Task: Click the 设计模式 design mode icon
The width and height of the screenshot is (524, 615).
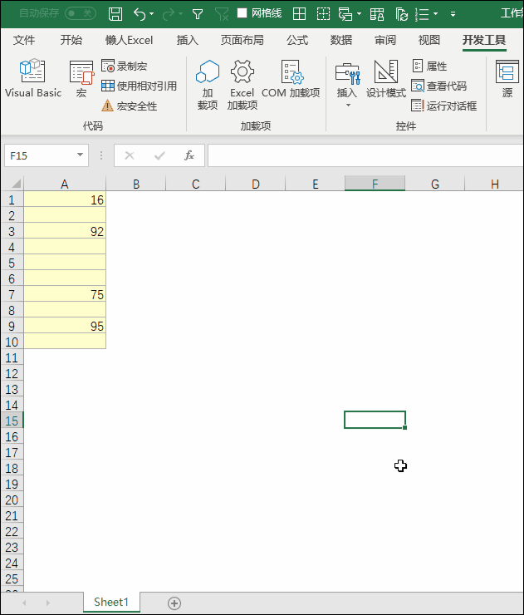Action: pos(386,80)
